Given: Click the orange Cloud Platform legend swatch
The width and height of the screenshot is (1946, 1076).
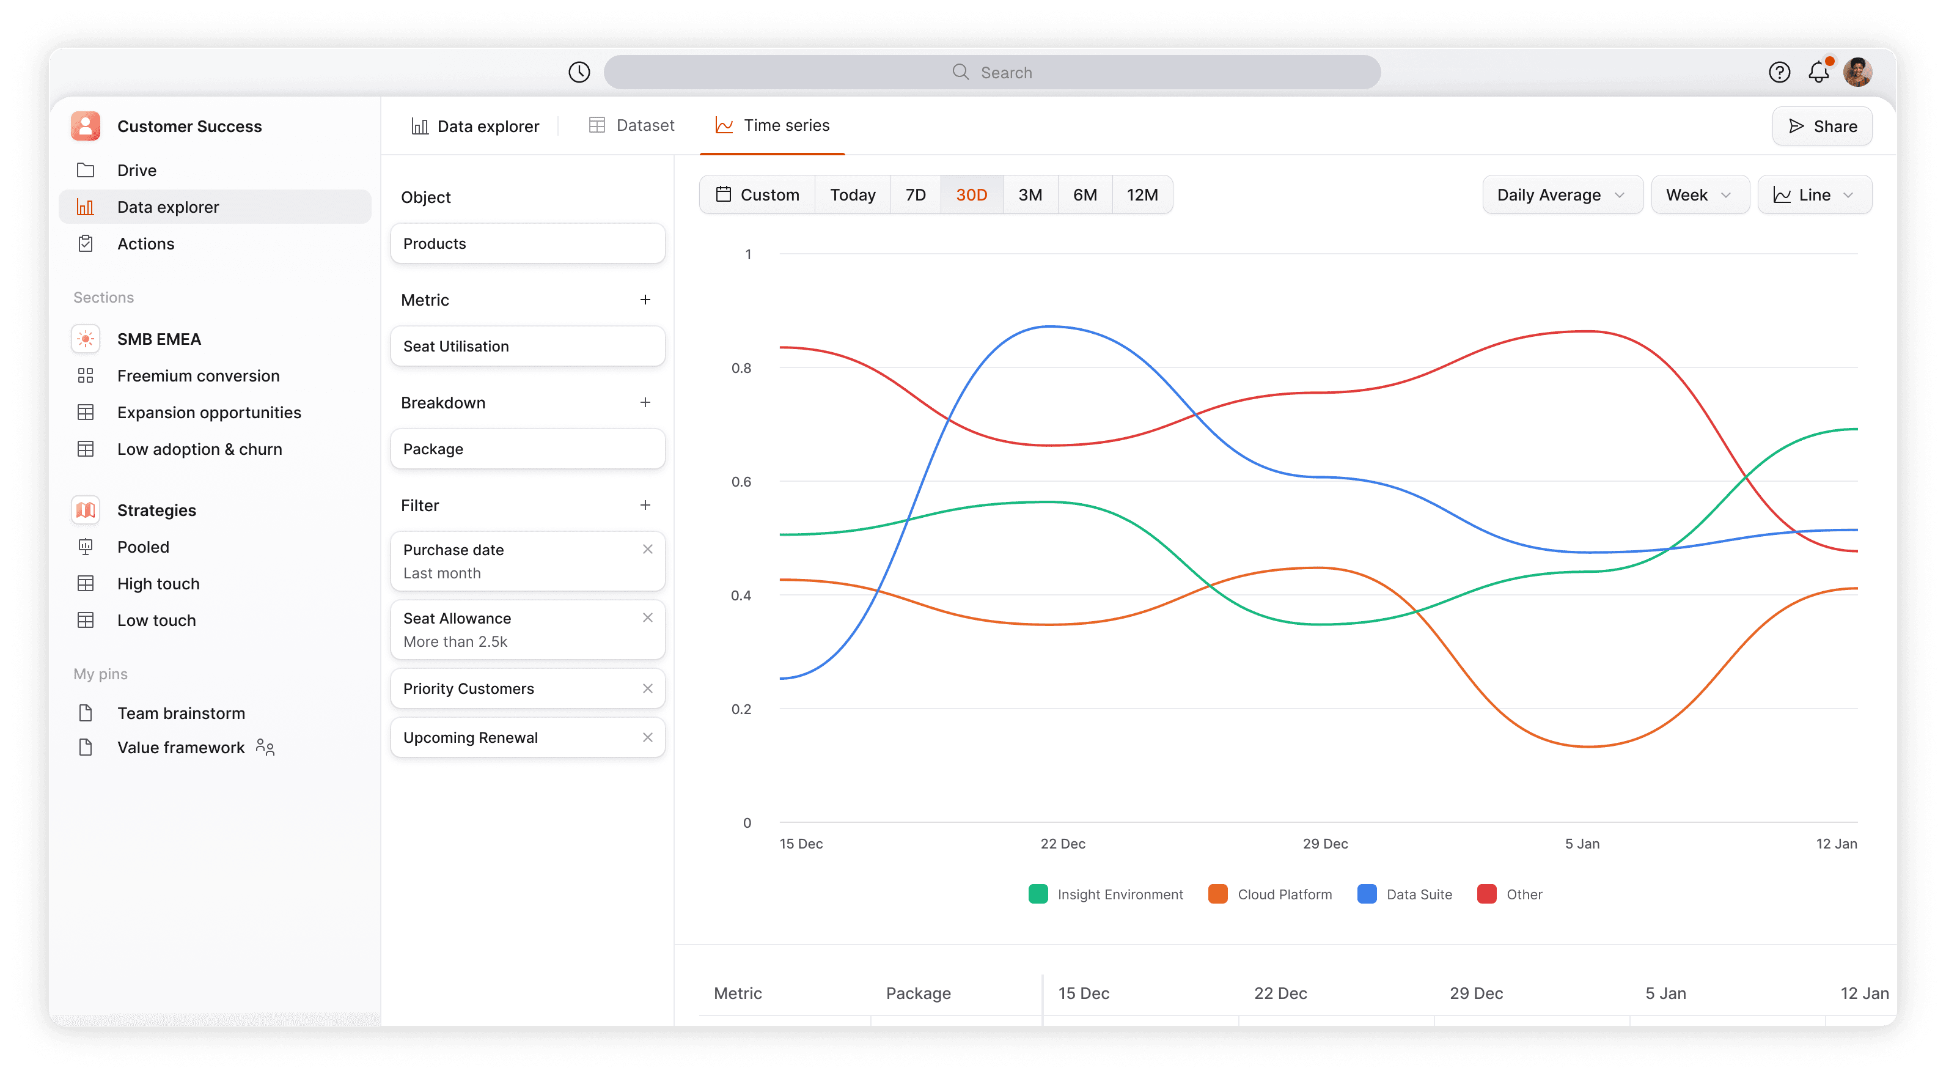Looking at the screenshot, I should coord(1217,894).
